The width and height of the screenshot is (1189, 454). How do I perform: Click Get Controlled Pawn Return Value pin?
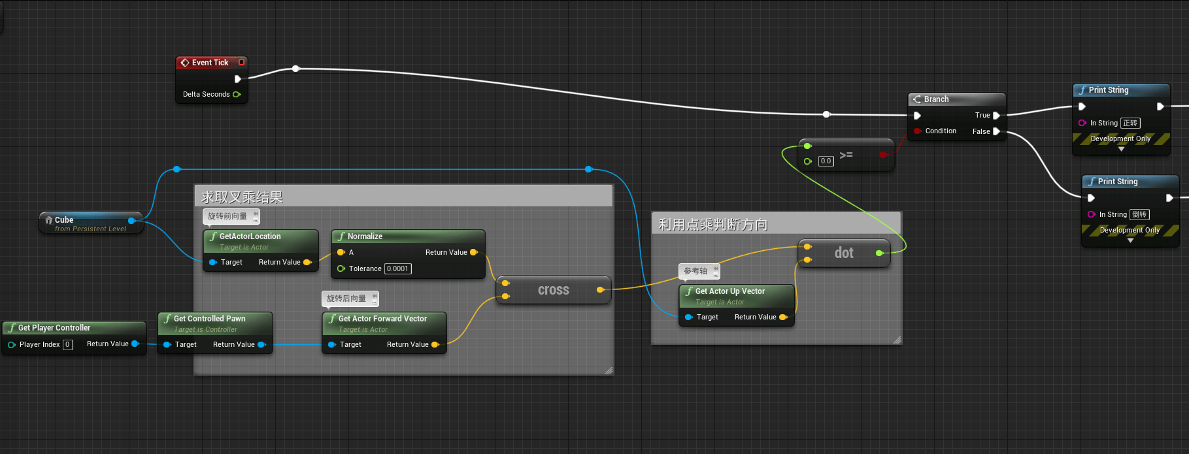point(261,344)
